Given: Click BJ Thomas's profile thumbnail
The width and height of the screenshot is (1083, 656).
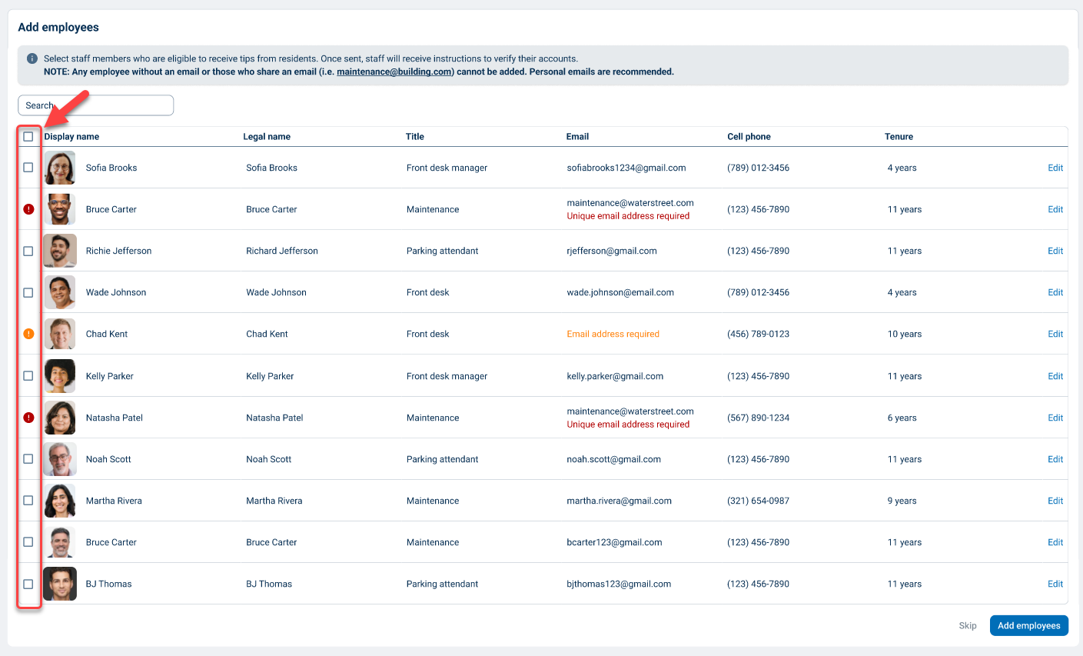Looking at the screenshot, I should (60, 584).
